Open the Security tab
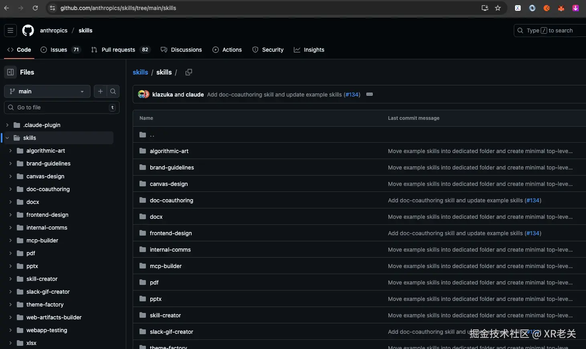Image resolution: width=586 pixels, height=349 pixels. [x=268, y=50]
